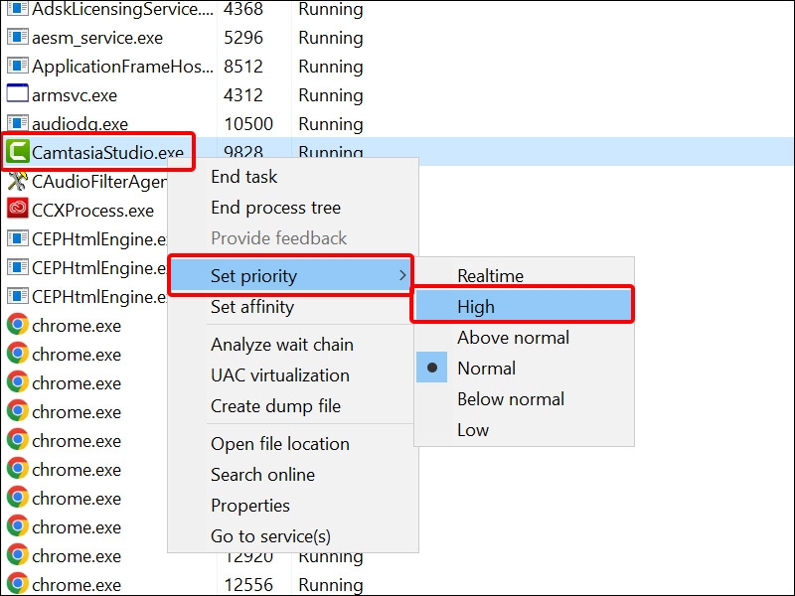This screenshot has height=596, width=795.
Task: Select End process tree menu entry
Action: pyautogui.click(x=275, y=208)
